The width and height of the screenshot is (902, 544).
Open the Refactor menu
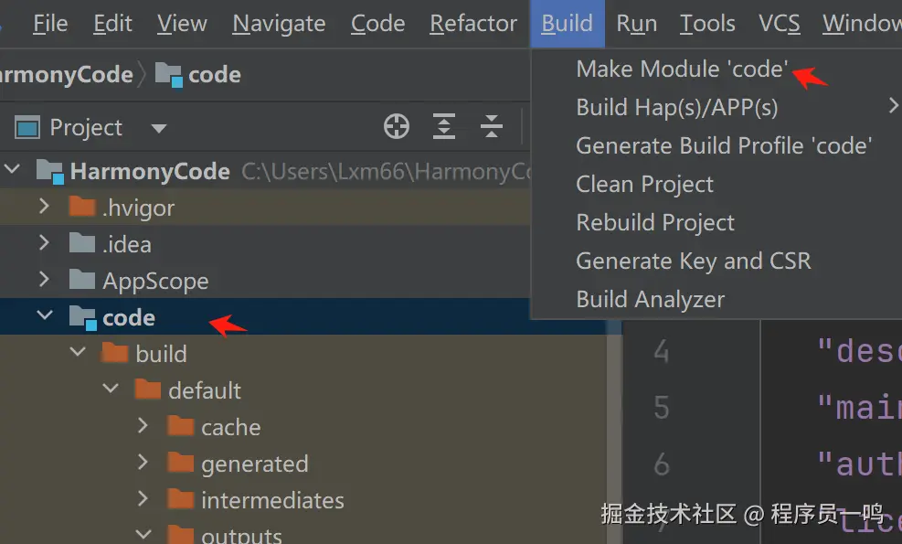tap(473, 24)
